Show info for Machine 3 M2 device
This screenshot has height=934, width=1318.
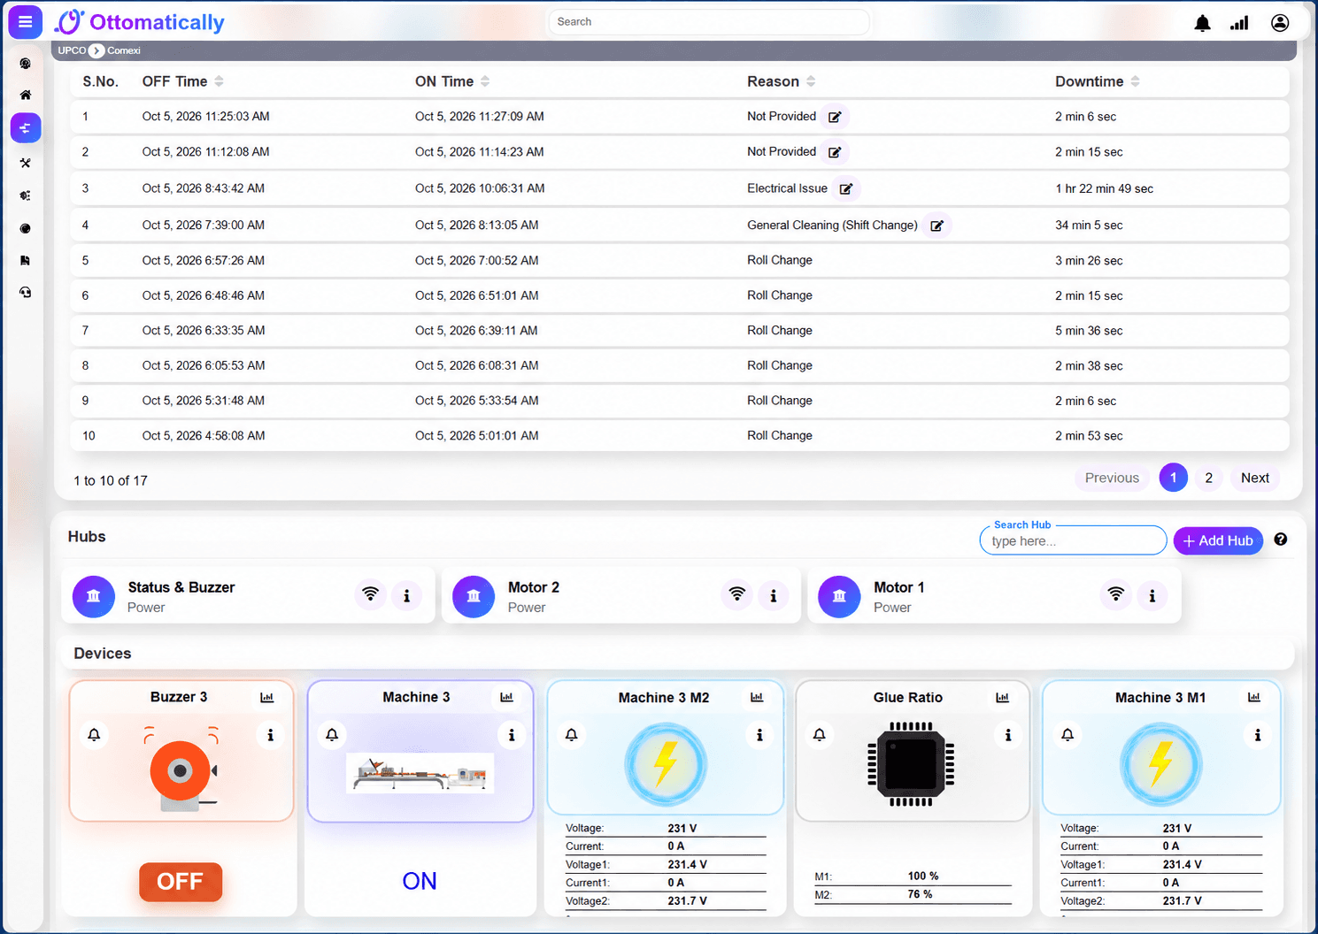759,735
